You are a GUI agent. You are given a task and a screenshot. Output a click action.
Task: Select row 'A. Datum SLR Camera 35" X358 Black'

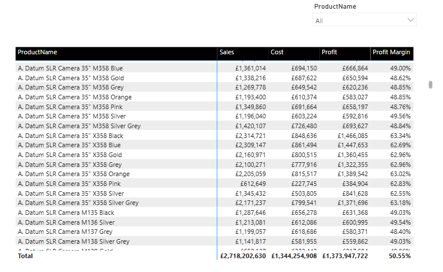[x=71, y=136]
